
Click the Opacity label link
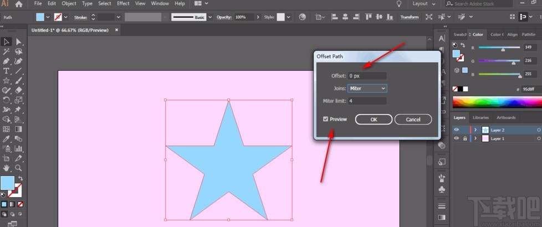224,17
